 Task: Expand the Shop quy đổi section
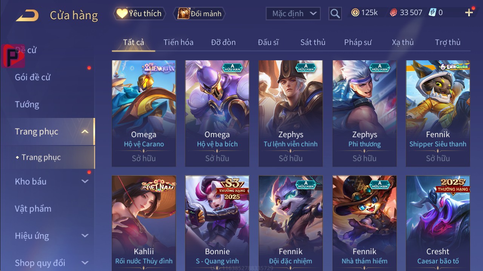[x=85, y=263]
